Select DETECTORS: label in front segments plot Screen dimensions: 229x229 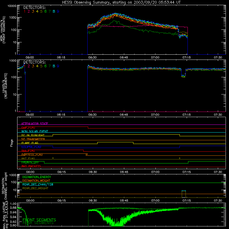coord(34,8)
